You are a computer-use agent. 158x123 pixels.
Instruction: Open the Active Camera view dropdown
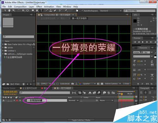tap(113, 84)
